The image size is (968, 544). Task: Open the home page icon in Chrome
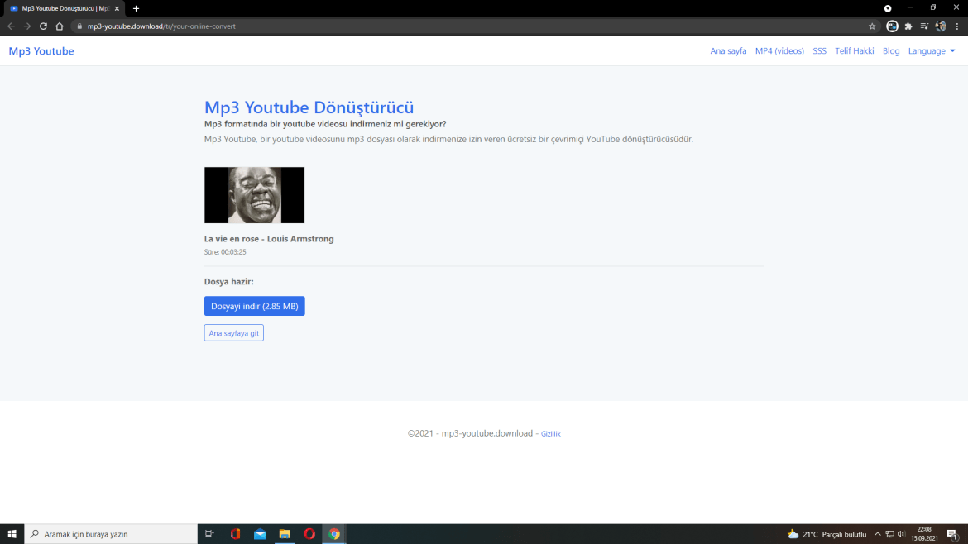58,26
